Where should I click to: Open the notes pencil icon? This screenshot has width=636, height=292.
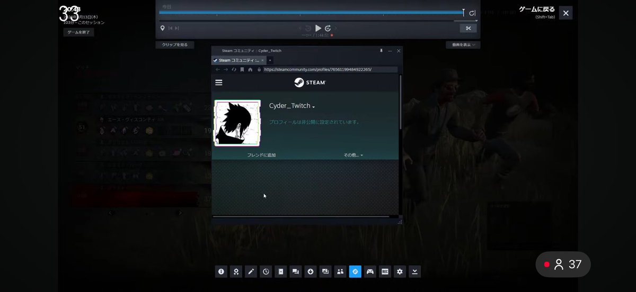click(251, 271)
